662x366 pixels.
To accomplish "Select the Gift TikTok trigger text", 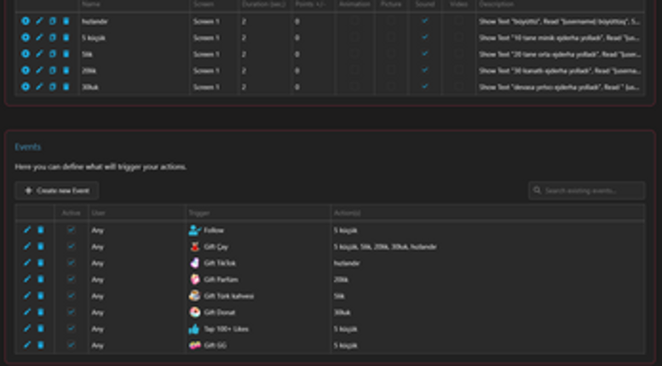I will pos(220,263).
